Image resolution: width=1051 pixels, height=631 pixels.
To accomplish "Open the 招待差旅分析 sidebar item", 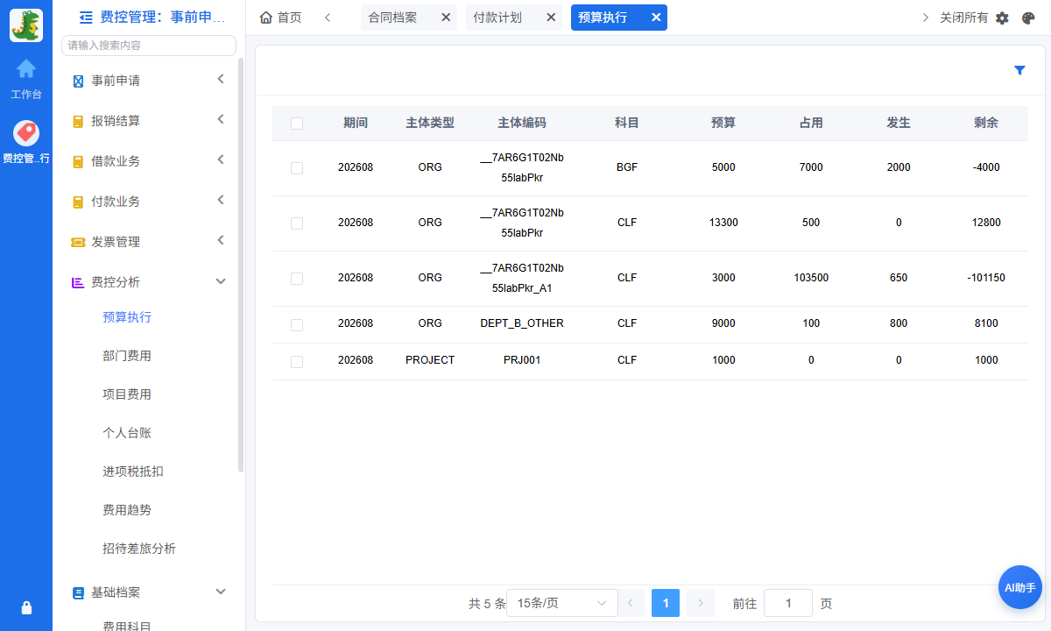I will 139,549.
